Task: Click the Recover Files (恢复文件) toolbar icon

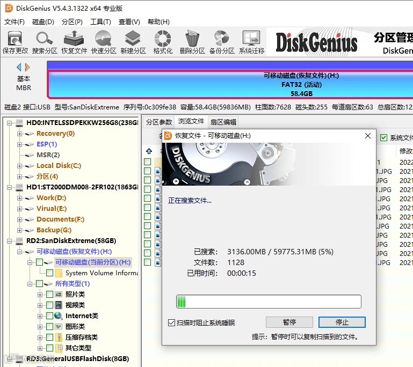Action: [x=74, y=42]
